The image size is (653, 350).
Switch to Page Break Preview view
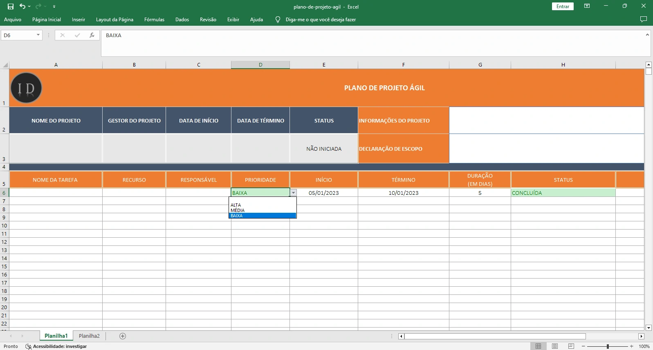(571, 346)
